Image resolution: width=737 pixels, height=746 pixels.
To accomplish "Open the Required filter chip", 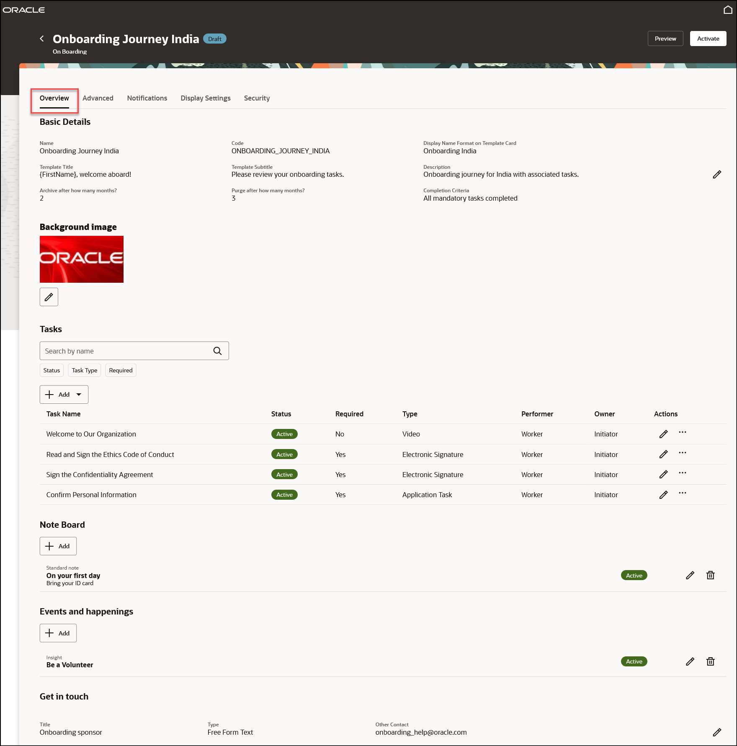I will coord(121,370).
